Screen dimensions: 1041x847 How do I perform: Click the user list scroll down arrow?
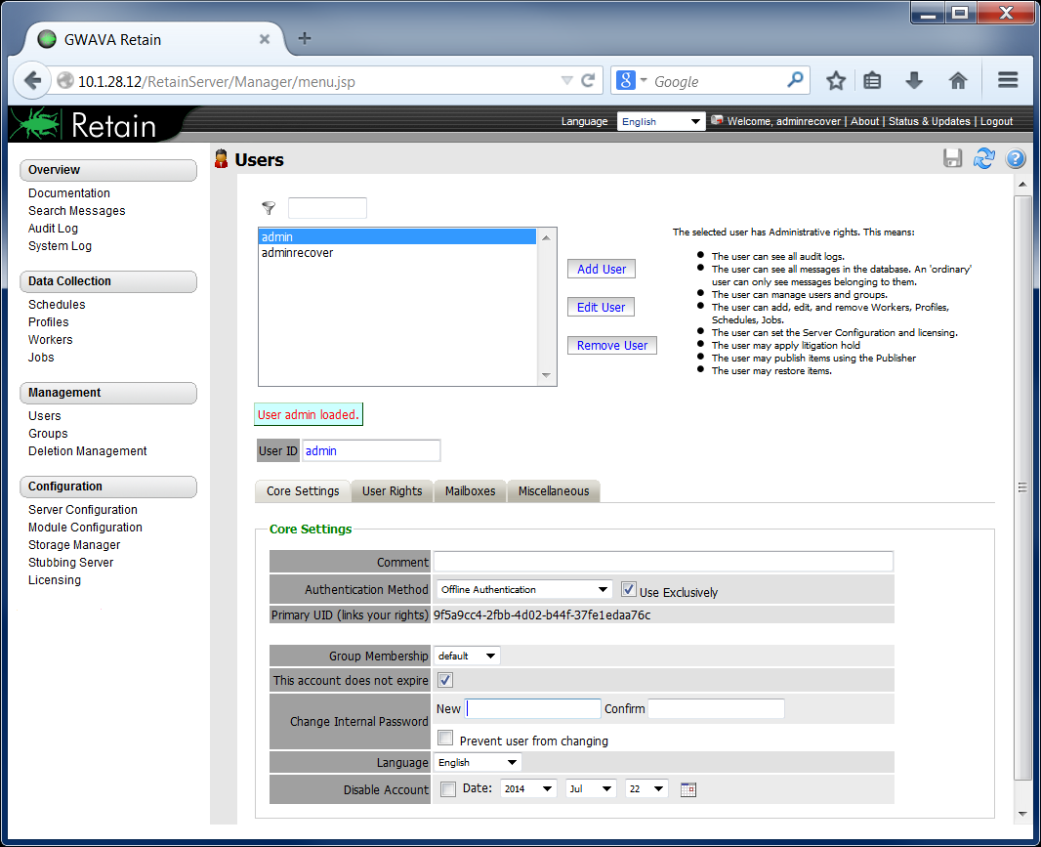click(546, 375)
